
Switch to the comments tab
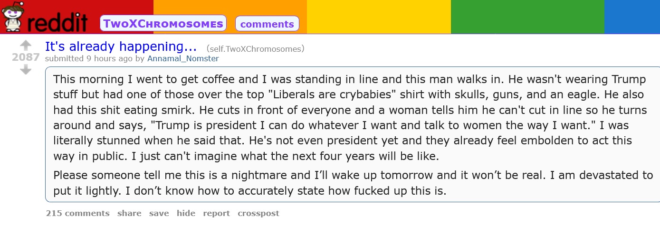267,24
